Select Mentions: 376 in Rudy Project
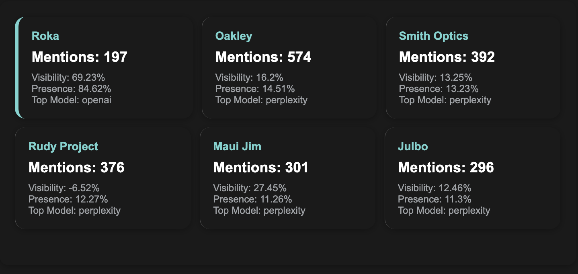Screen dimensions: 578x274 [x=76, y=168]
